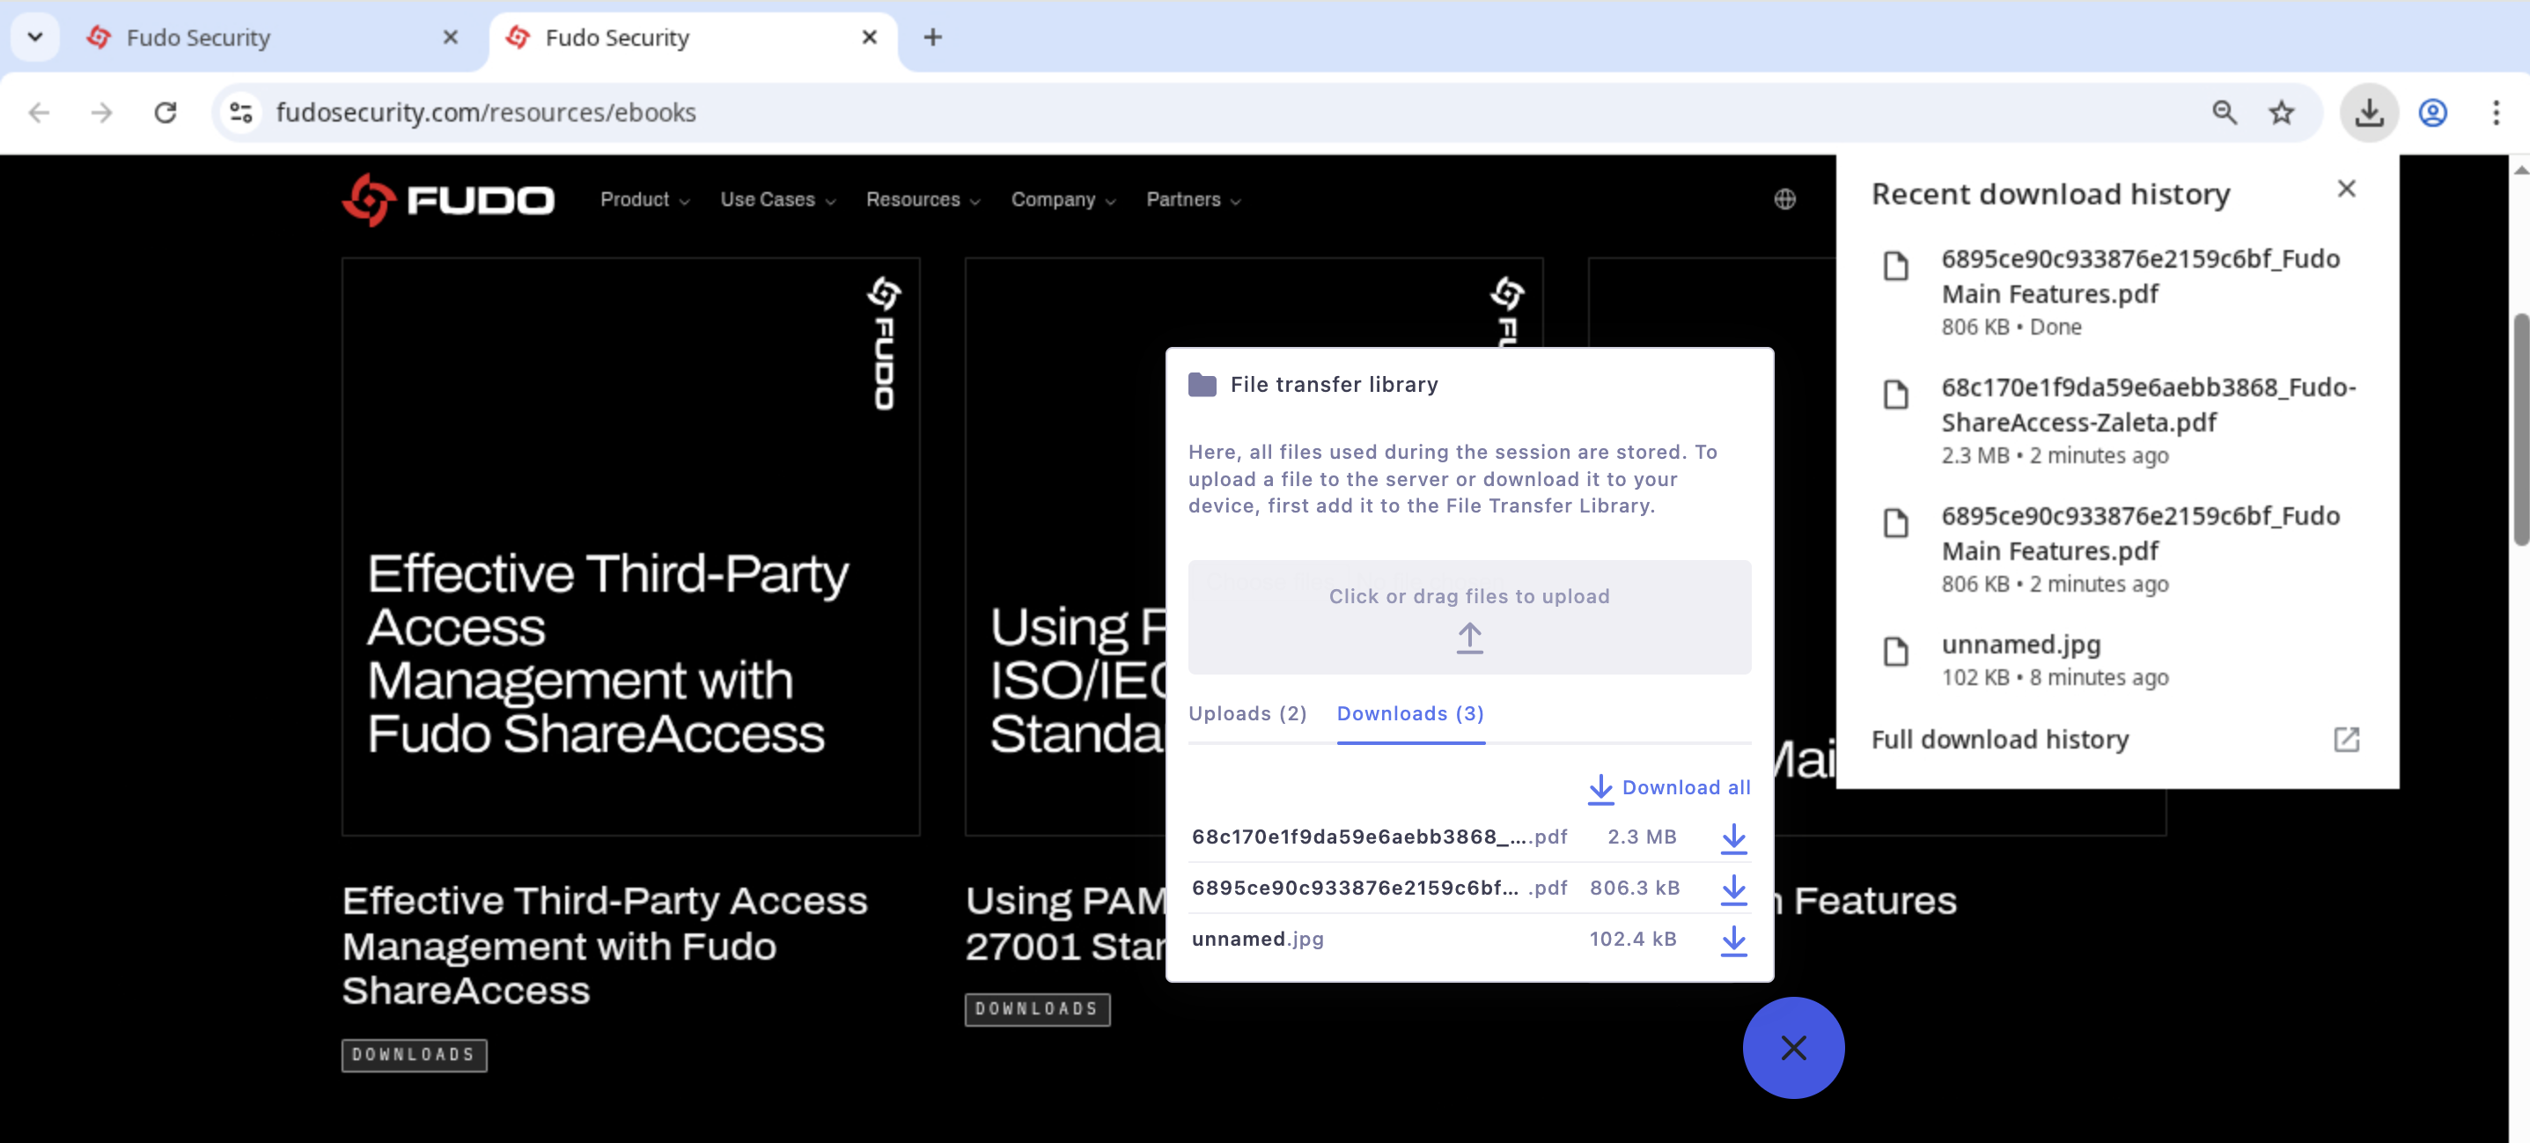
Task: Open the Effective Third-Party Access Management ebook cover
Action: [630, 547]
